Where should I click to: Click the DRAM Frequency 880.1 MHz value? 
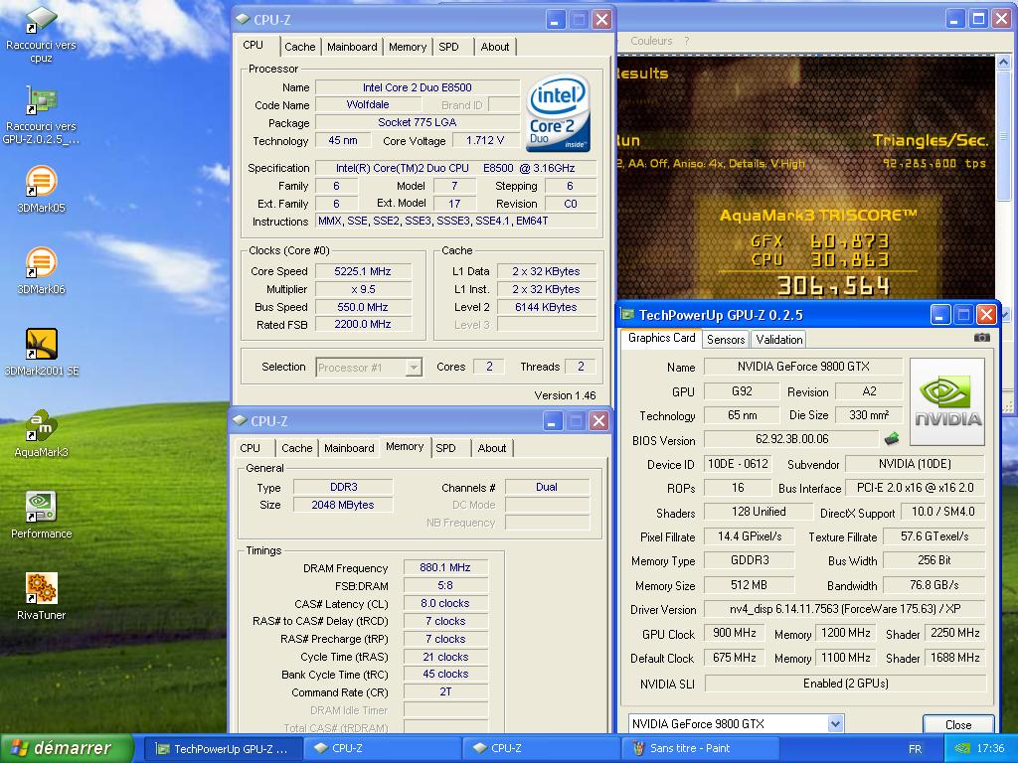tap(444, 567)
